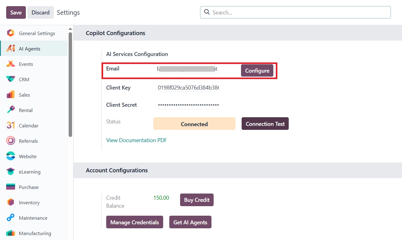Switch to Inventory settings section
The image size is (402, 240).
[x=29, y=202]
